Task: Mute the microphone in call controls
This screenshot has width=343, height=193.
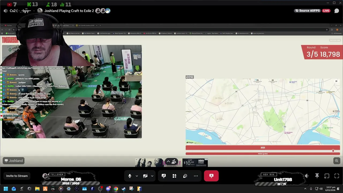Action: click(x=130, y=176)
